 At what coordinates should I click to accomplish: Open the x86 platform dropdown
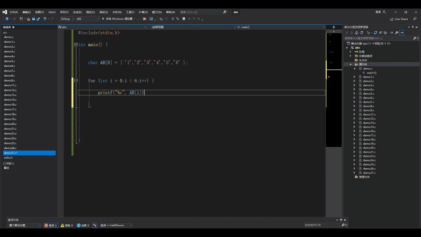coord(87,19)
